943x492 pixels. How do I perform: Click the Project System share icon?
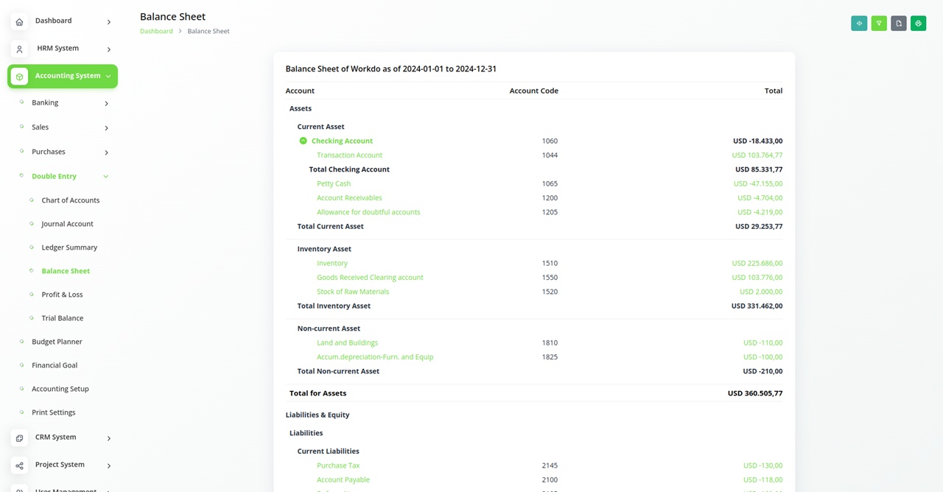point(20,465)
